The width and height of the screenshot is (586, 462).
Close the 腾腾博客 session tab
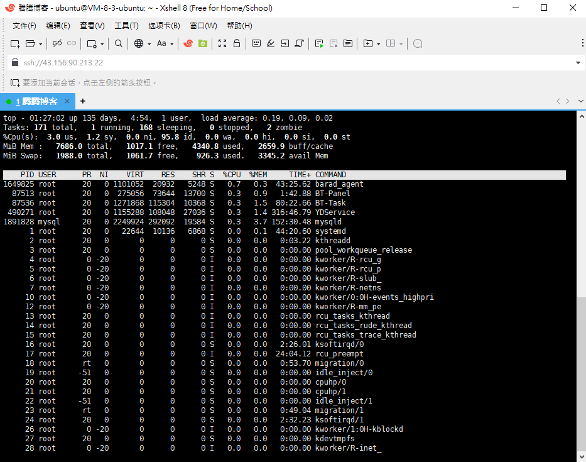67,101
